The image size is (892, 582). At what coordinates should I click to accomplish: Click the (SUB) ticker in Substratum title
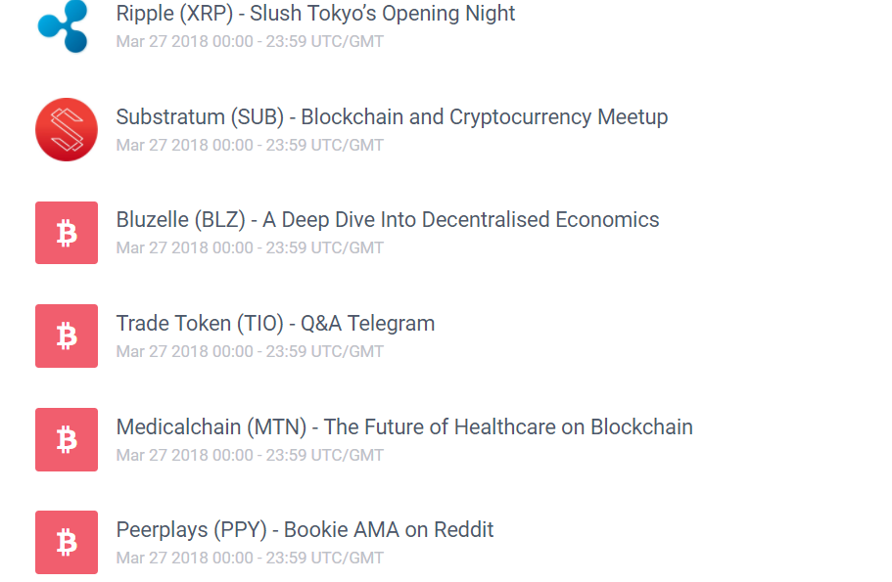(x=257, y=117)
